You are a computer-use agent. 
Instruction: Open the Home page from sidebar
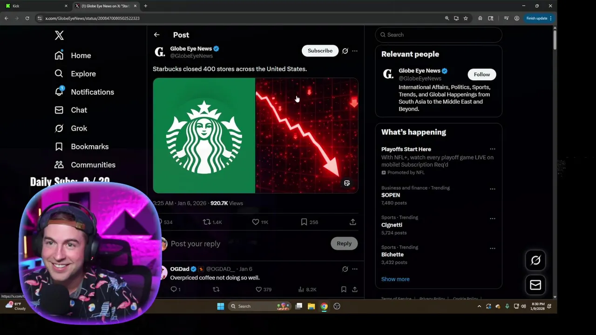tap(73, 55)
